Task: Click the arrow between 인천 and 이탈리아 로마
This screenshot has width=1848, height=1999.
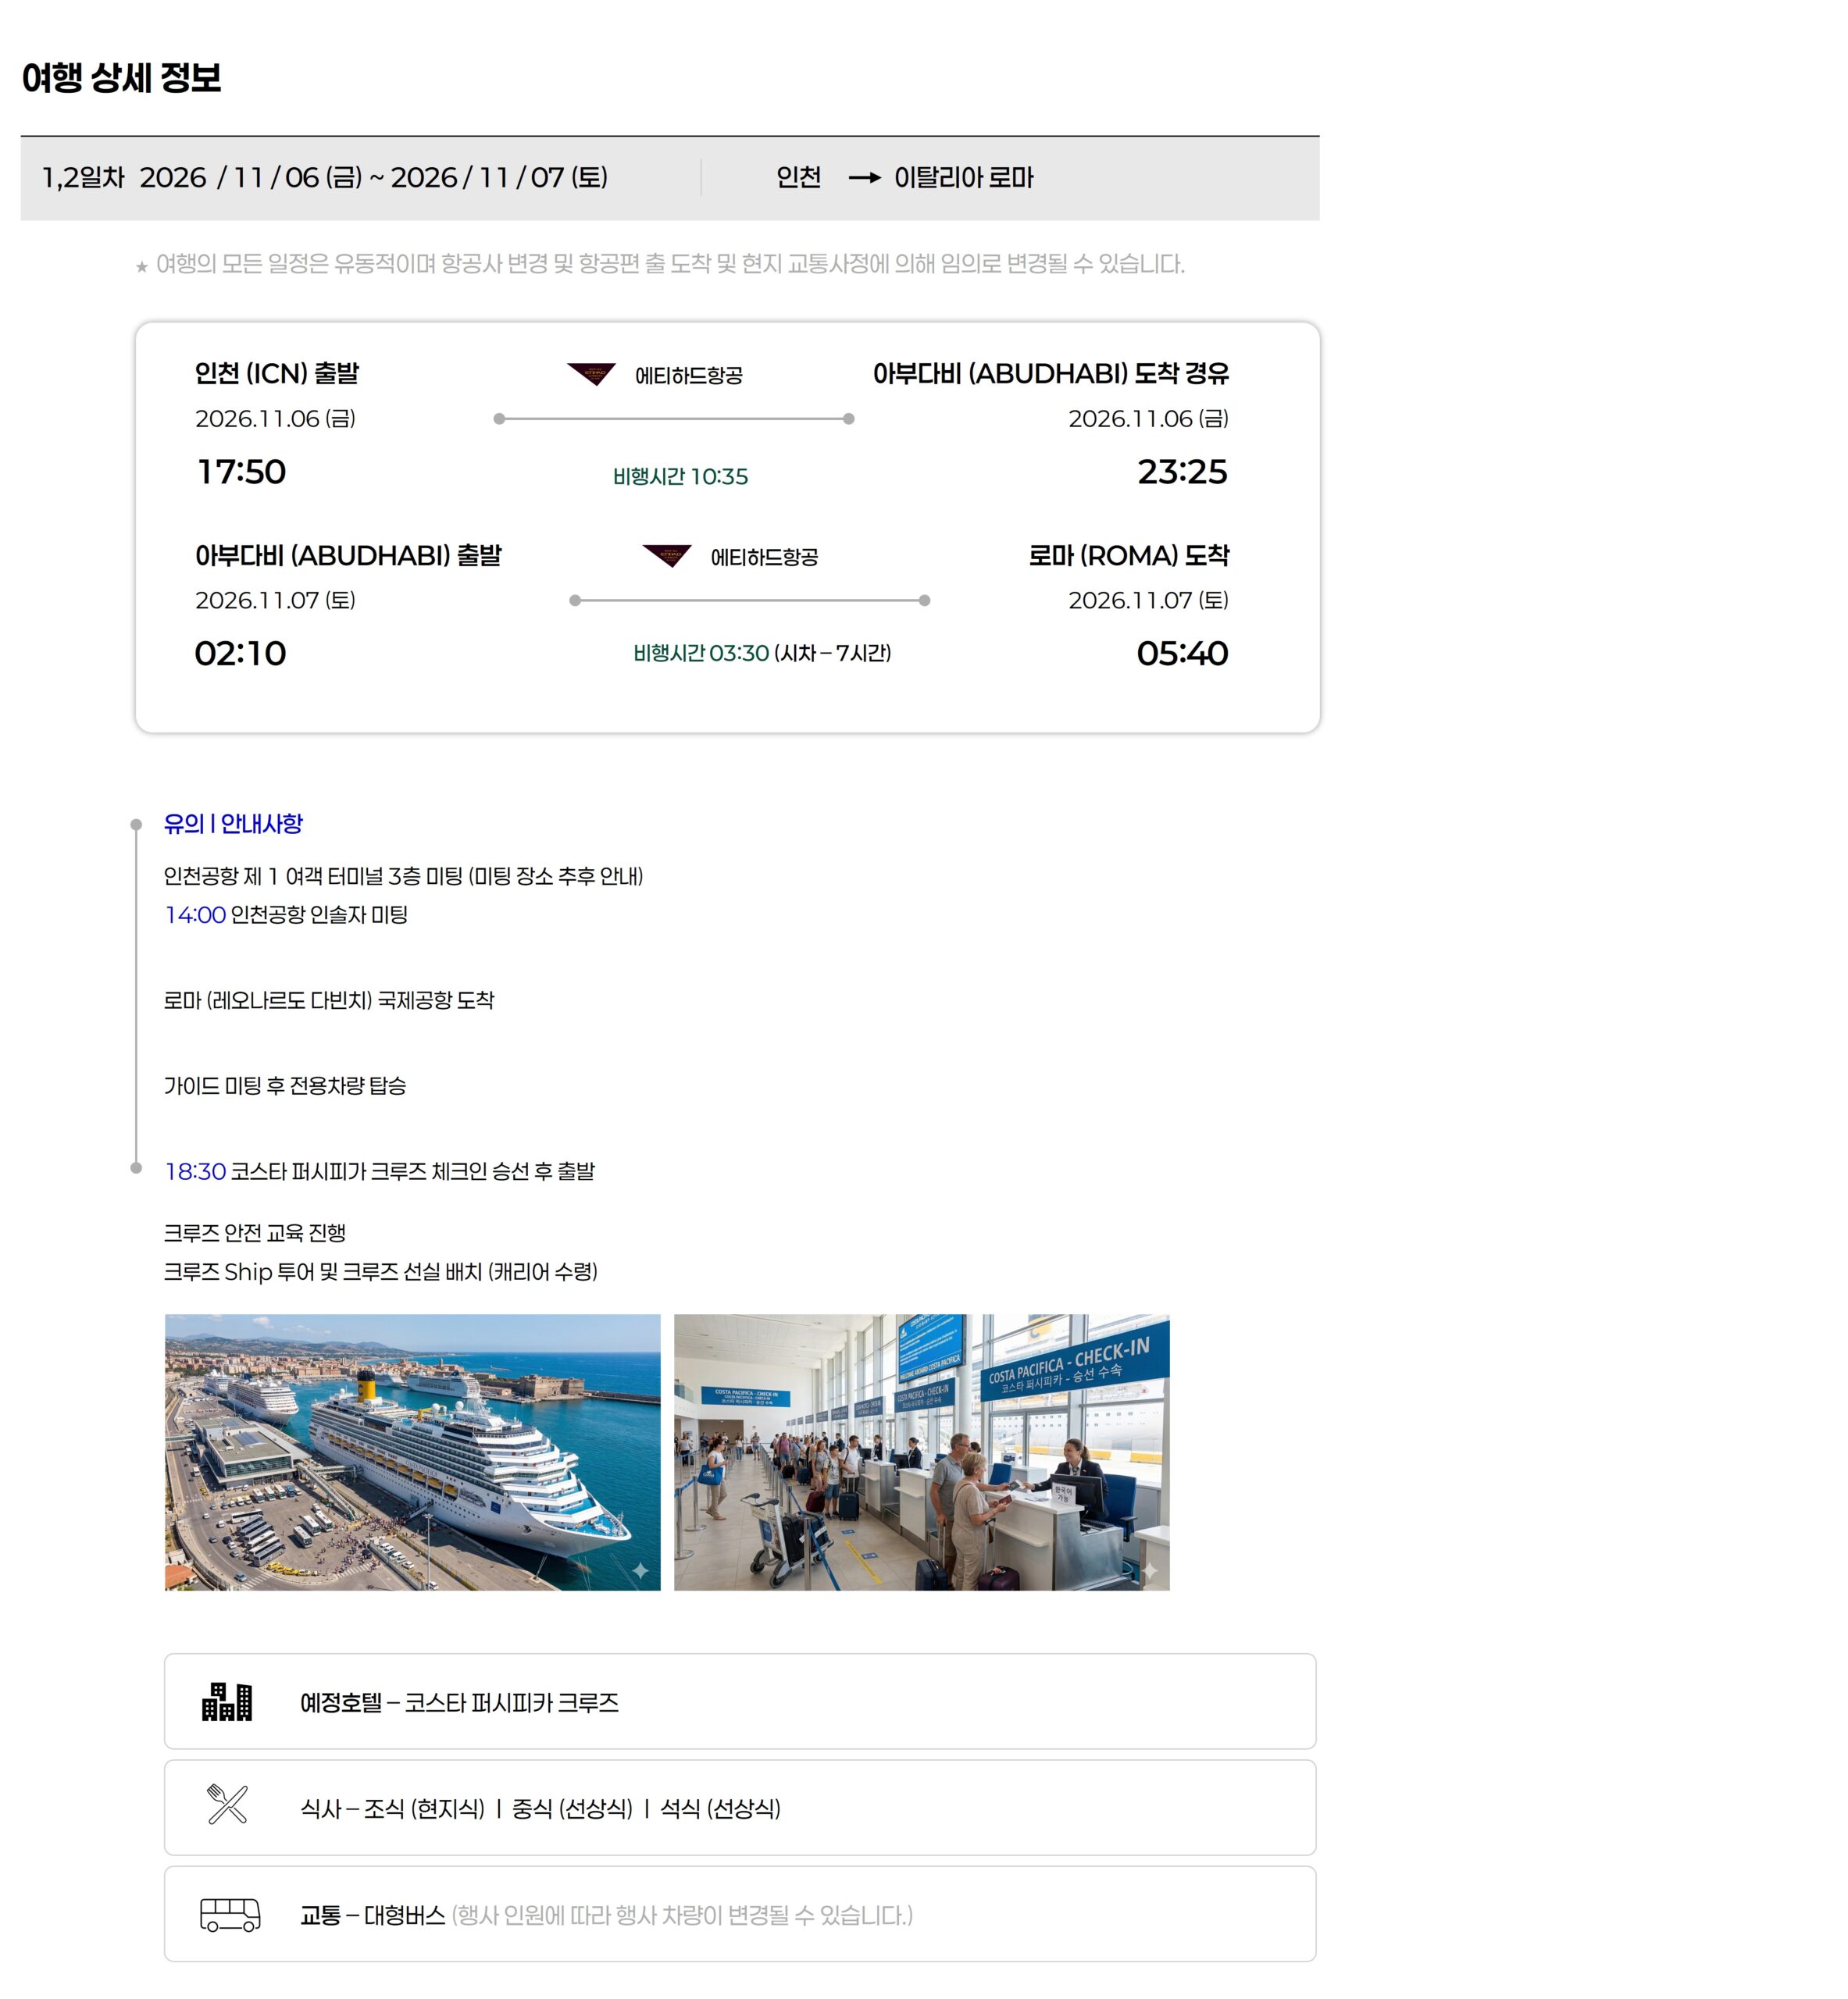Action: click(864, 178)
